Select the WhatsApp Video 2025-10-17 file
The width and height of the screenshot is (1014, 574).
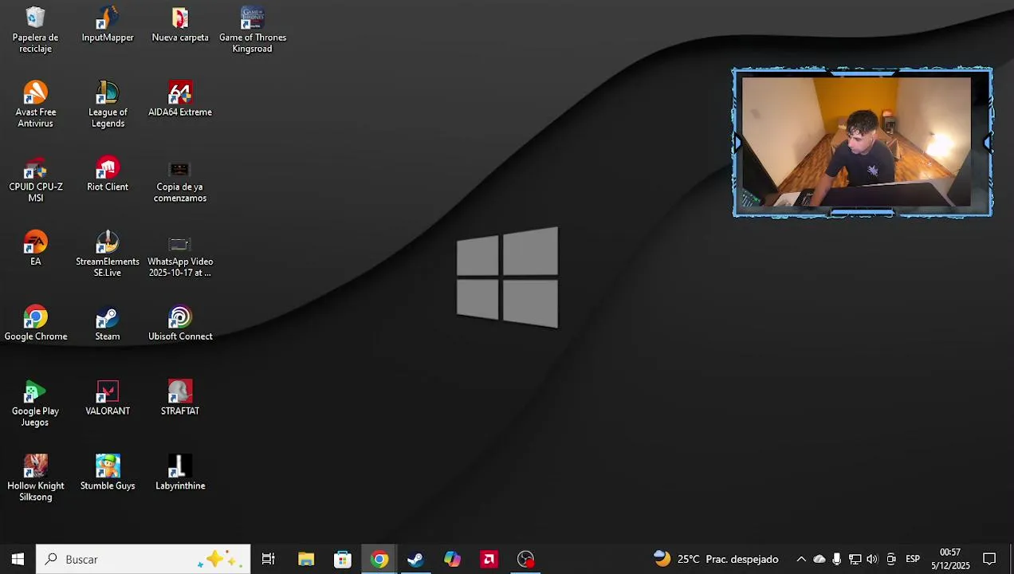pos(180,254)
